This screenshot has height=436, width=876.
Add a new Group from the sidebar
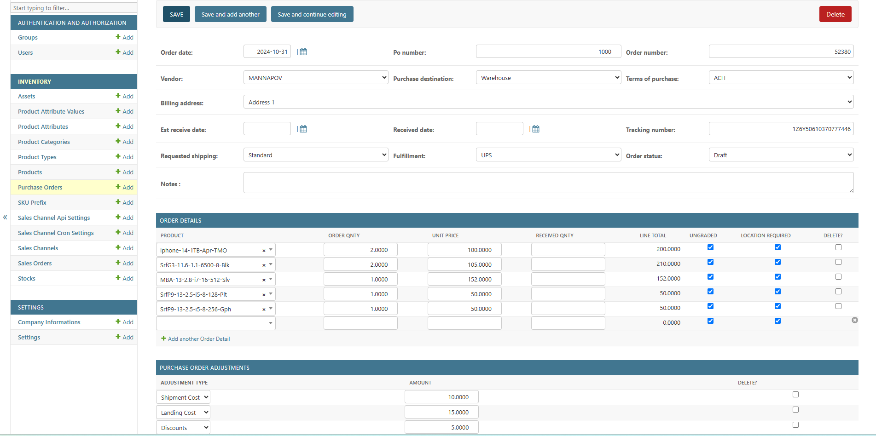tap(124, 37)
